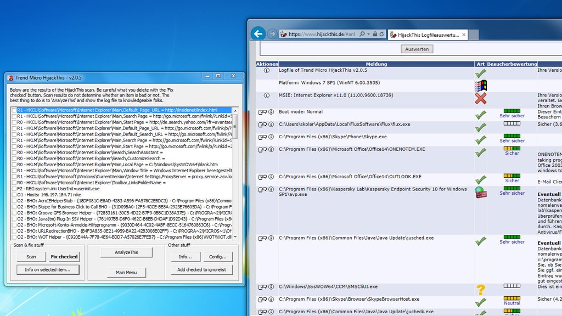Click the rating bar for ONENOTEM.EXE row

pos(512,148)
